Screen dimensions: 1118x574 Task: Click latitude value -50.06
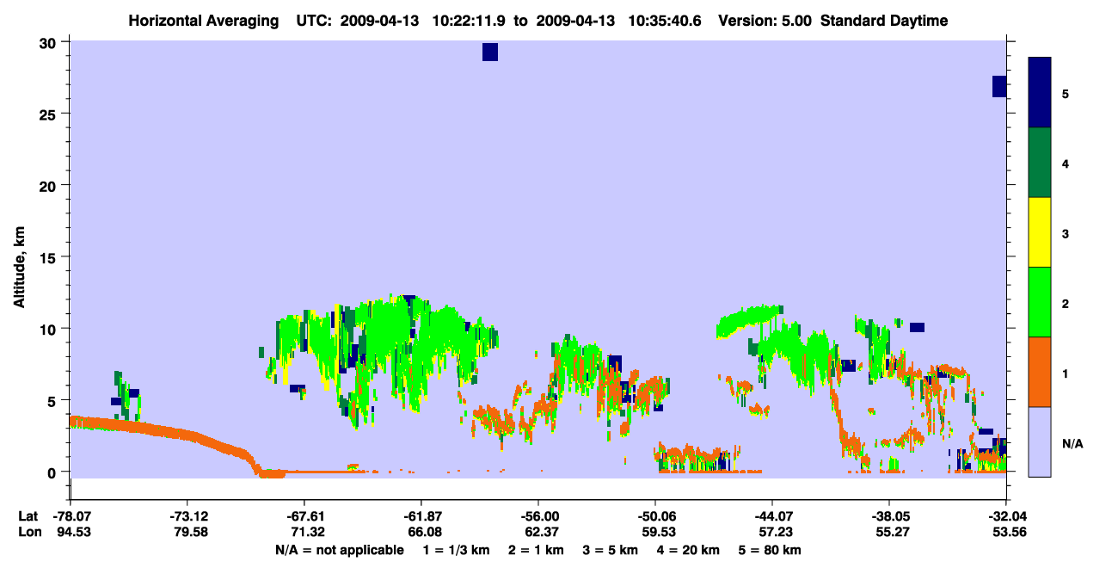click(654, 516)
